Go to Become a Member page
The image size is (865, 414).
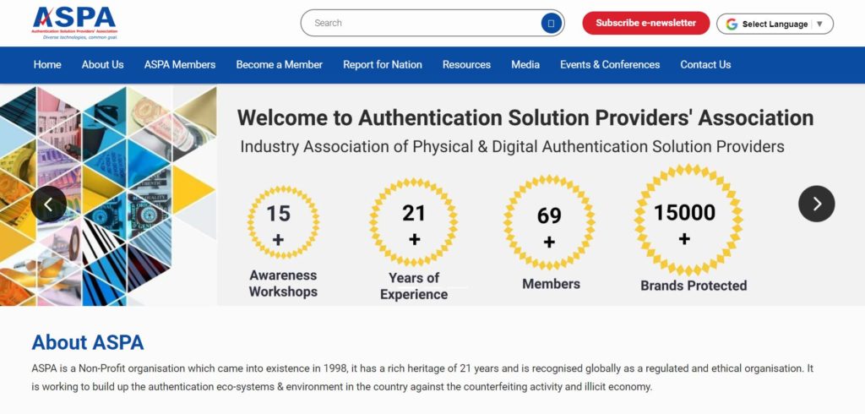tap(279, 64)
